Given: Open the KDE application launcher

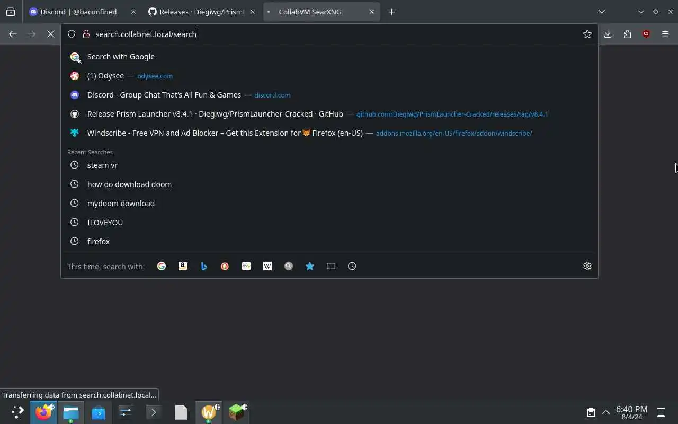Looking at the screenshot, I should (17, 412).
